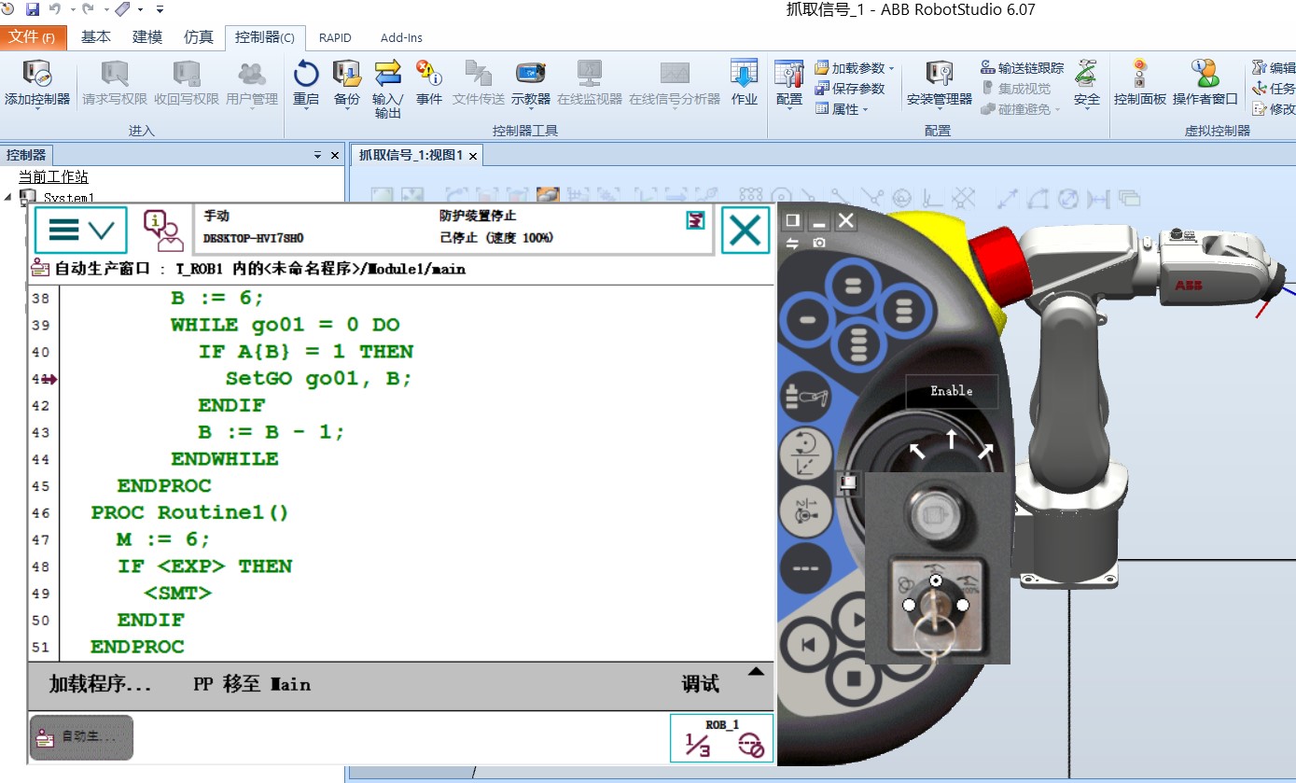Close the 抓取信号_1:视图1 view tab

pyautogui.click(x=473, y=156)
